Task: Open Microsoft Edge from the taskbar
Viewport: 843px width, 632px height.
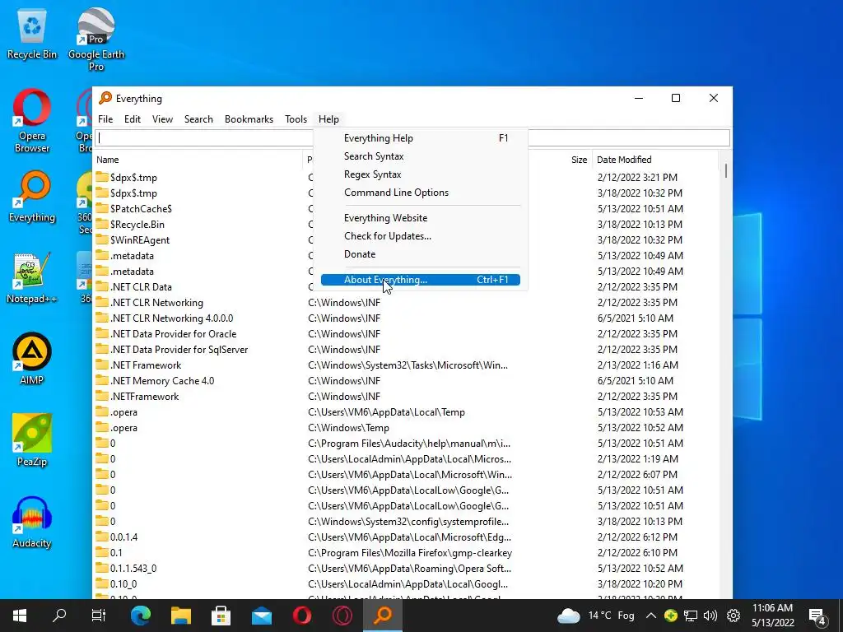Action: [x=140, y=616]
